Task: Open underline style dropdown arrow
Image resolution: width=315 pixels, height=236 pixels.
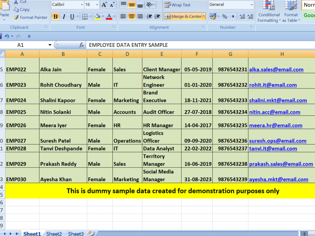Action: [77, 16]
